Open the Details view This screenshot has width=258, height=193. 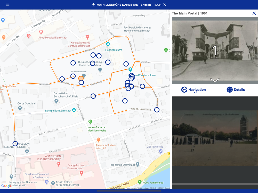coord(236,90)
